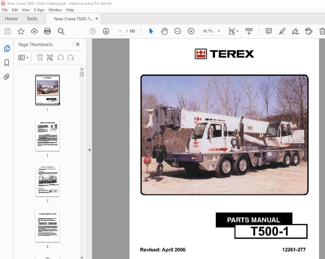Open the thumbnails options menu dropdown

[x=24, y=58]
